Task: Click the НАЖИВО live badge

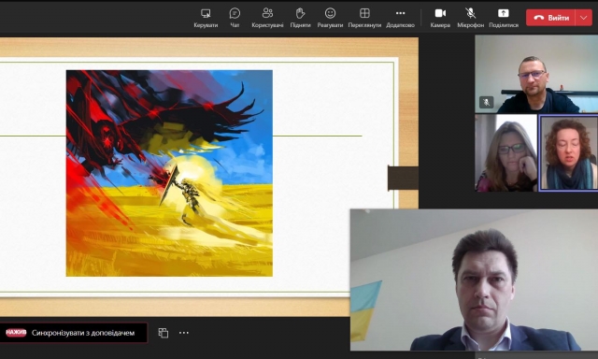Action: [x=16, y=333]
